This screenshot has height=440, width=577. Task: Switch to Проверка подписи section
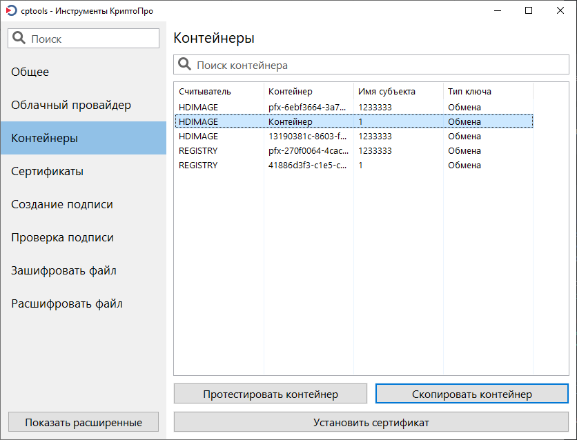pyautogui.click(x=62, y=237)
